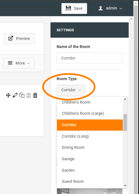Image resolution: width=139 pixels, height=194 pixels.
Task: Click the dropdown list scrollbar thumb
Action: [125, 123]
